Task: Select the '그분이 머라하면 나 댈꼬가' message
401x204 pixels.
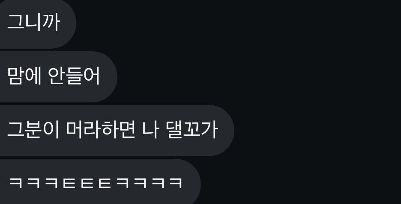Action: pos(117,131)
